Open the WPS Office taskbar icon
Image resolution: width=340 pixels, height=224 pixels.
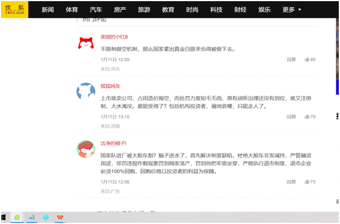[60, 217]
